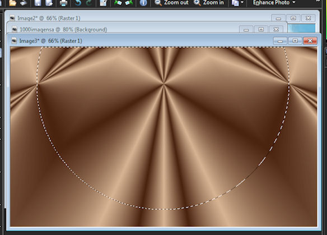Rotate image using second green arrows icon
Screen dimensions: 327x235
coord(129,3)
